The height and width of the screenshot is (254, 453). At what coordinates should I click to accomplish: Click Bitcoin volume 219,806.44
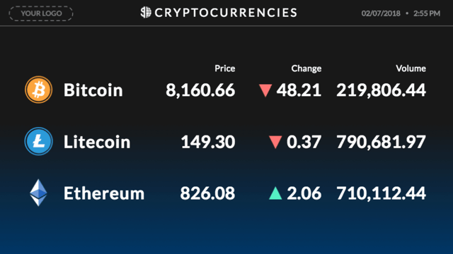(381, 90)
